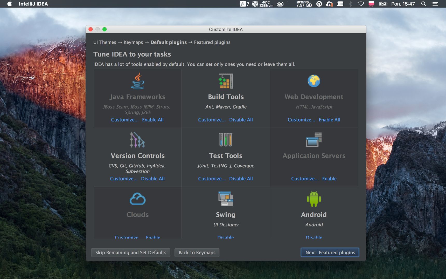Screen dimensions: 446x279
Task: Proceed to Next: Featured plugins
Action: point(330,253)
